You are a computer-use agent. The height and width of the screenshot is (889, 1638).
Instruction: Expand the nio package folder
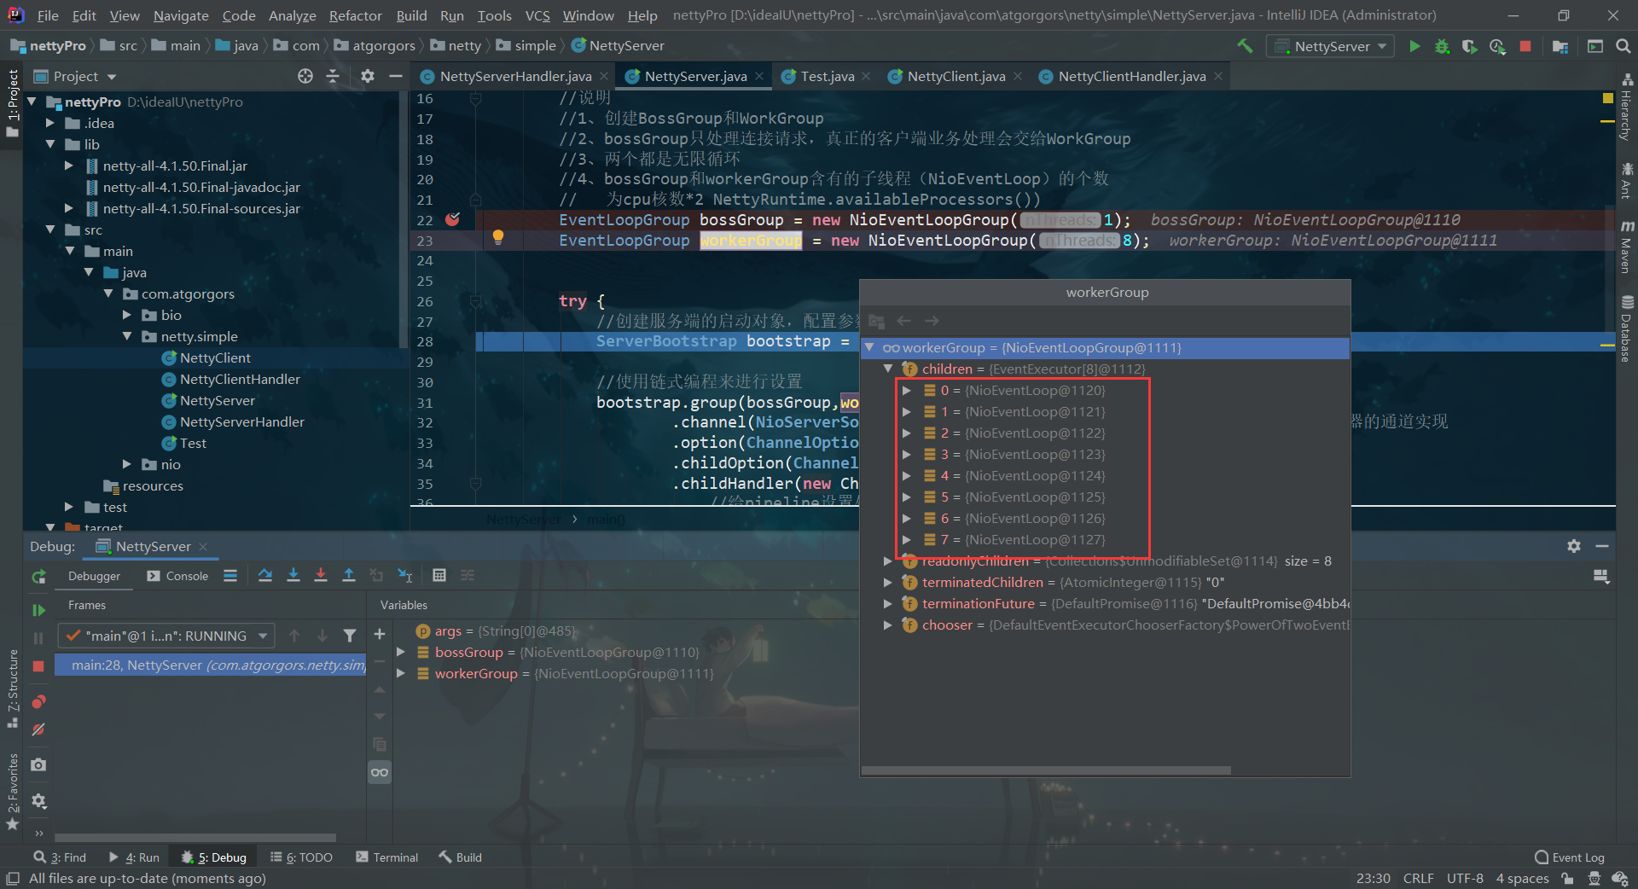point(126,464)
